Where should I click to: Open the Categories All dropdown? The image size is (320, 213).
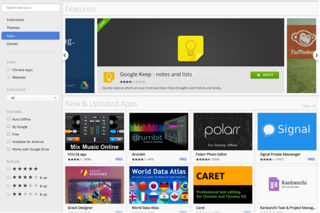33,98
